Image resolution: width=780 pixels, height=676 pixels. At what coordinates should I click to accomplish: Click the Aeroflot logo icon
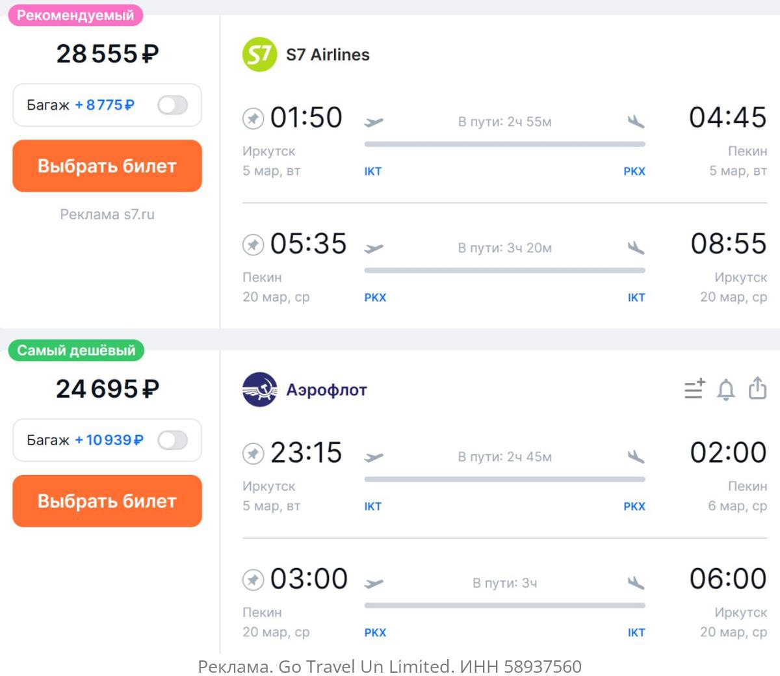tap(259, 389)
